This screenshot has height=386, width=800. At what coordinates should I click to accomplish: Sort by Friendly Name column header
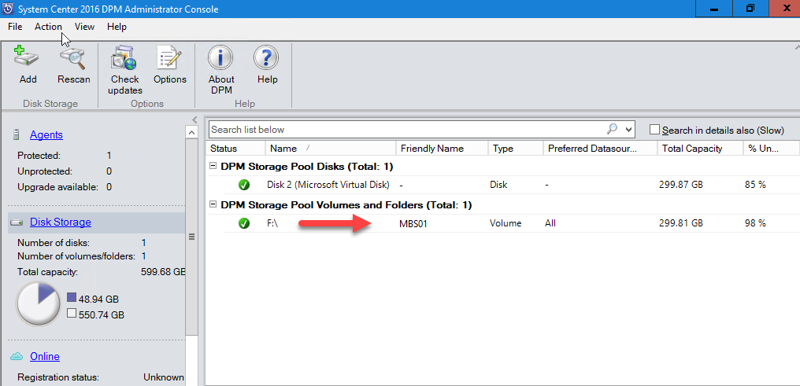click(442, 149)
